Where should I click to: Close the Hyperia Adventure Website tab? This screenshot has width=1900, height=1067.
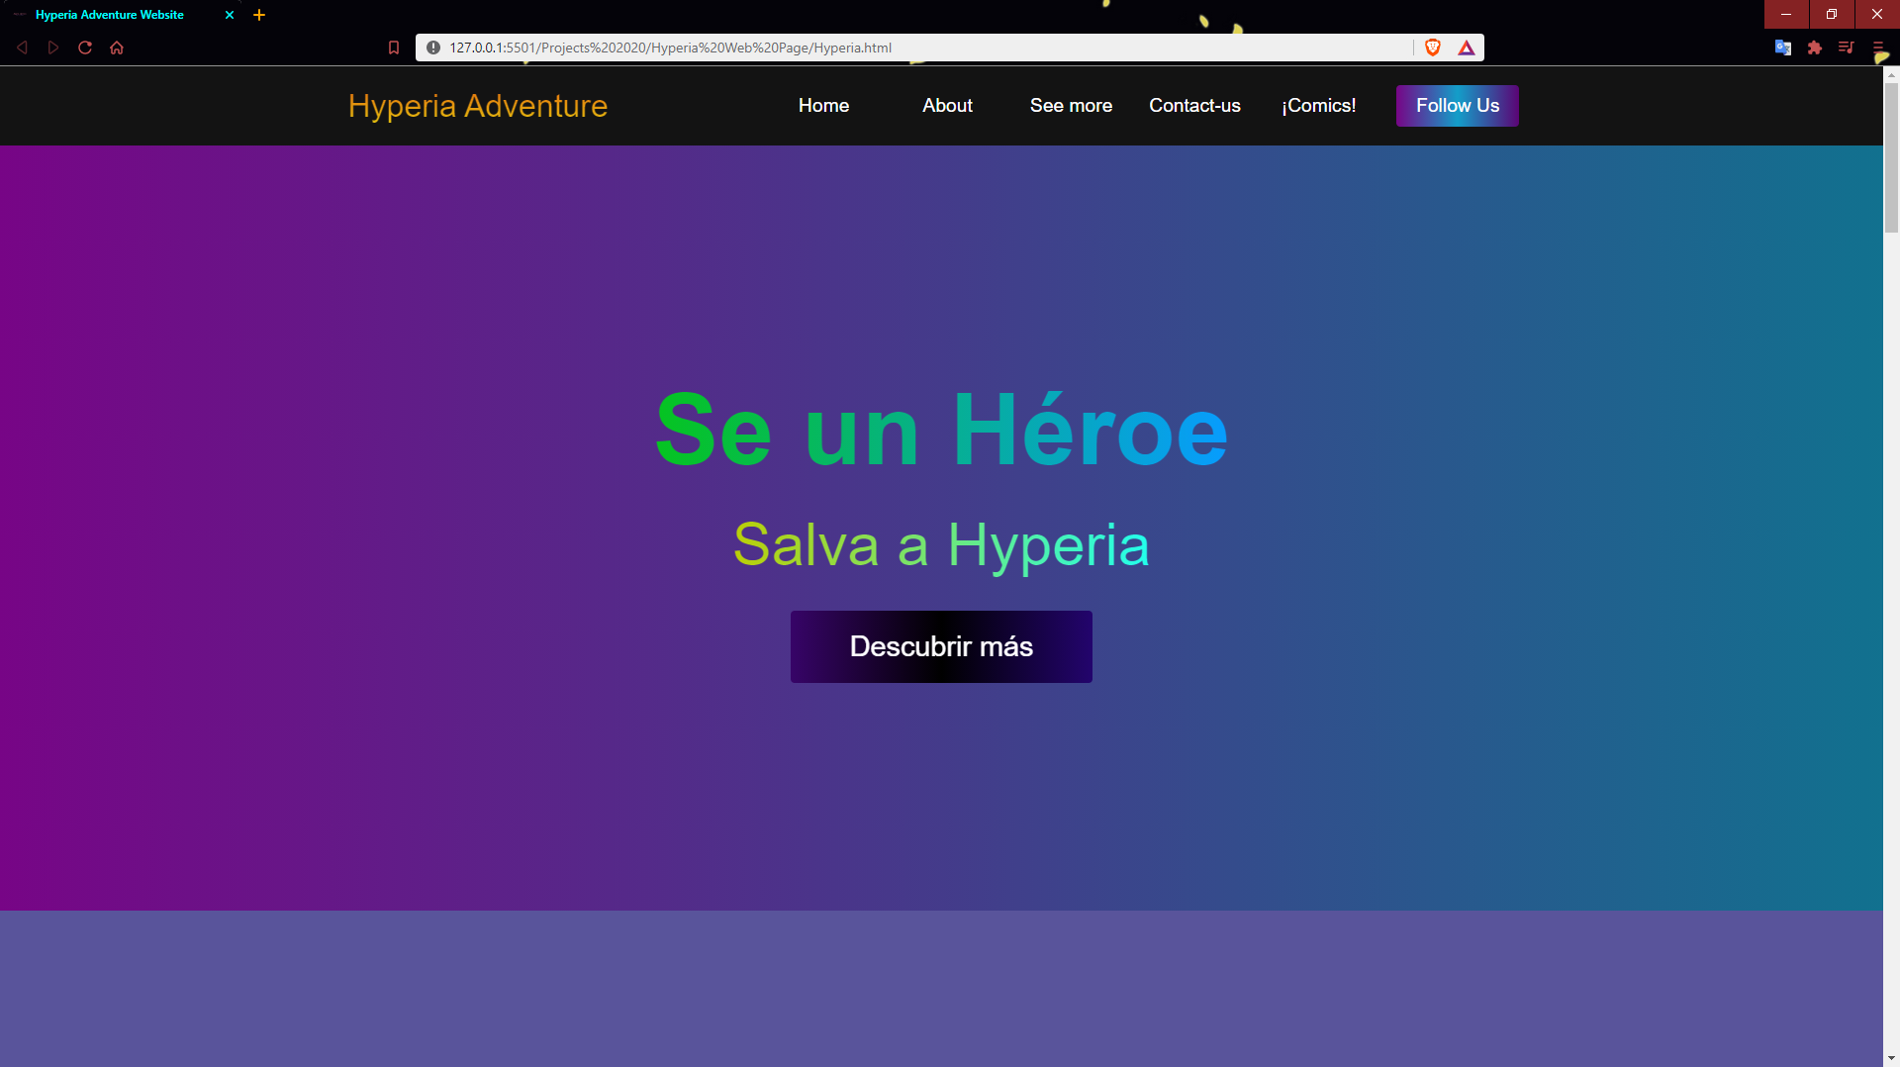point(230,15)
